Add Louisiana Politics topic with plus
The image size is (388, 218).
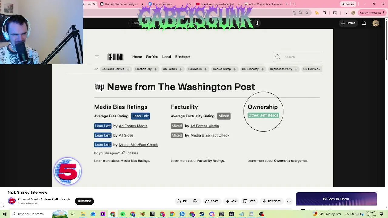tap(128, 69)
